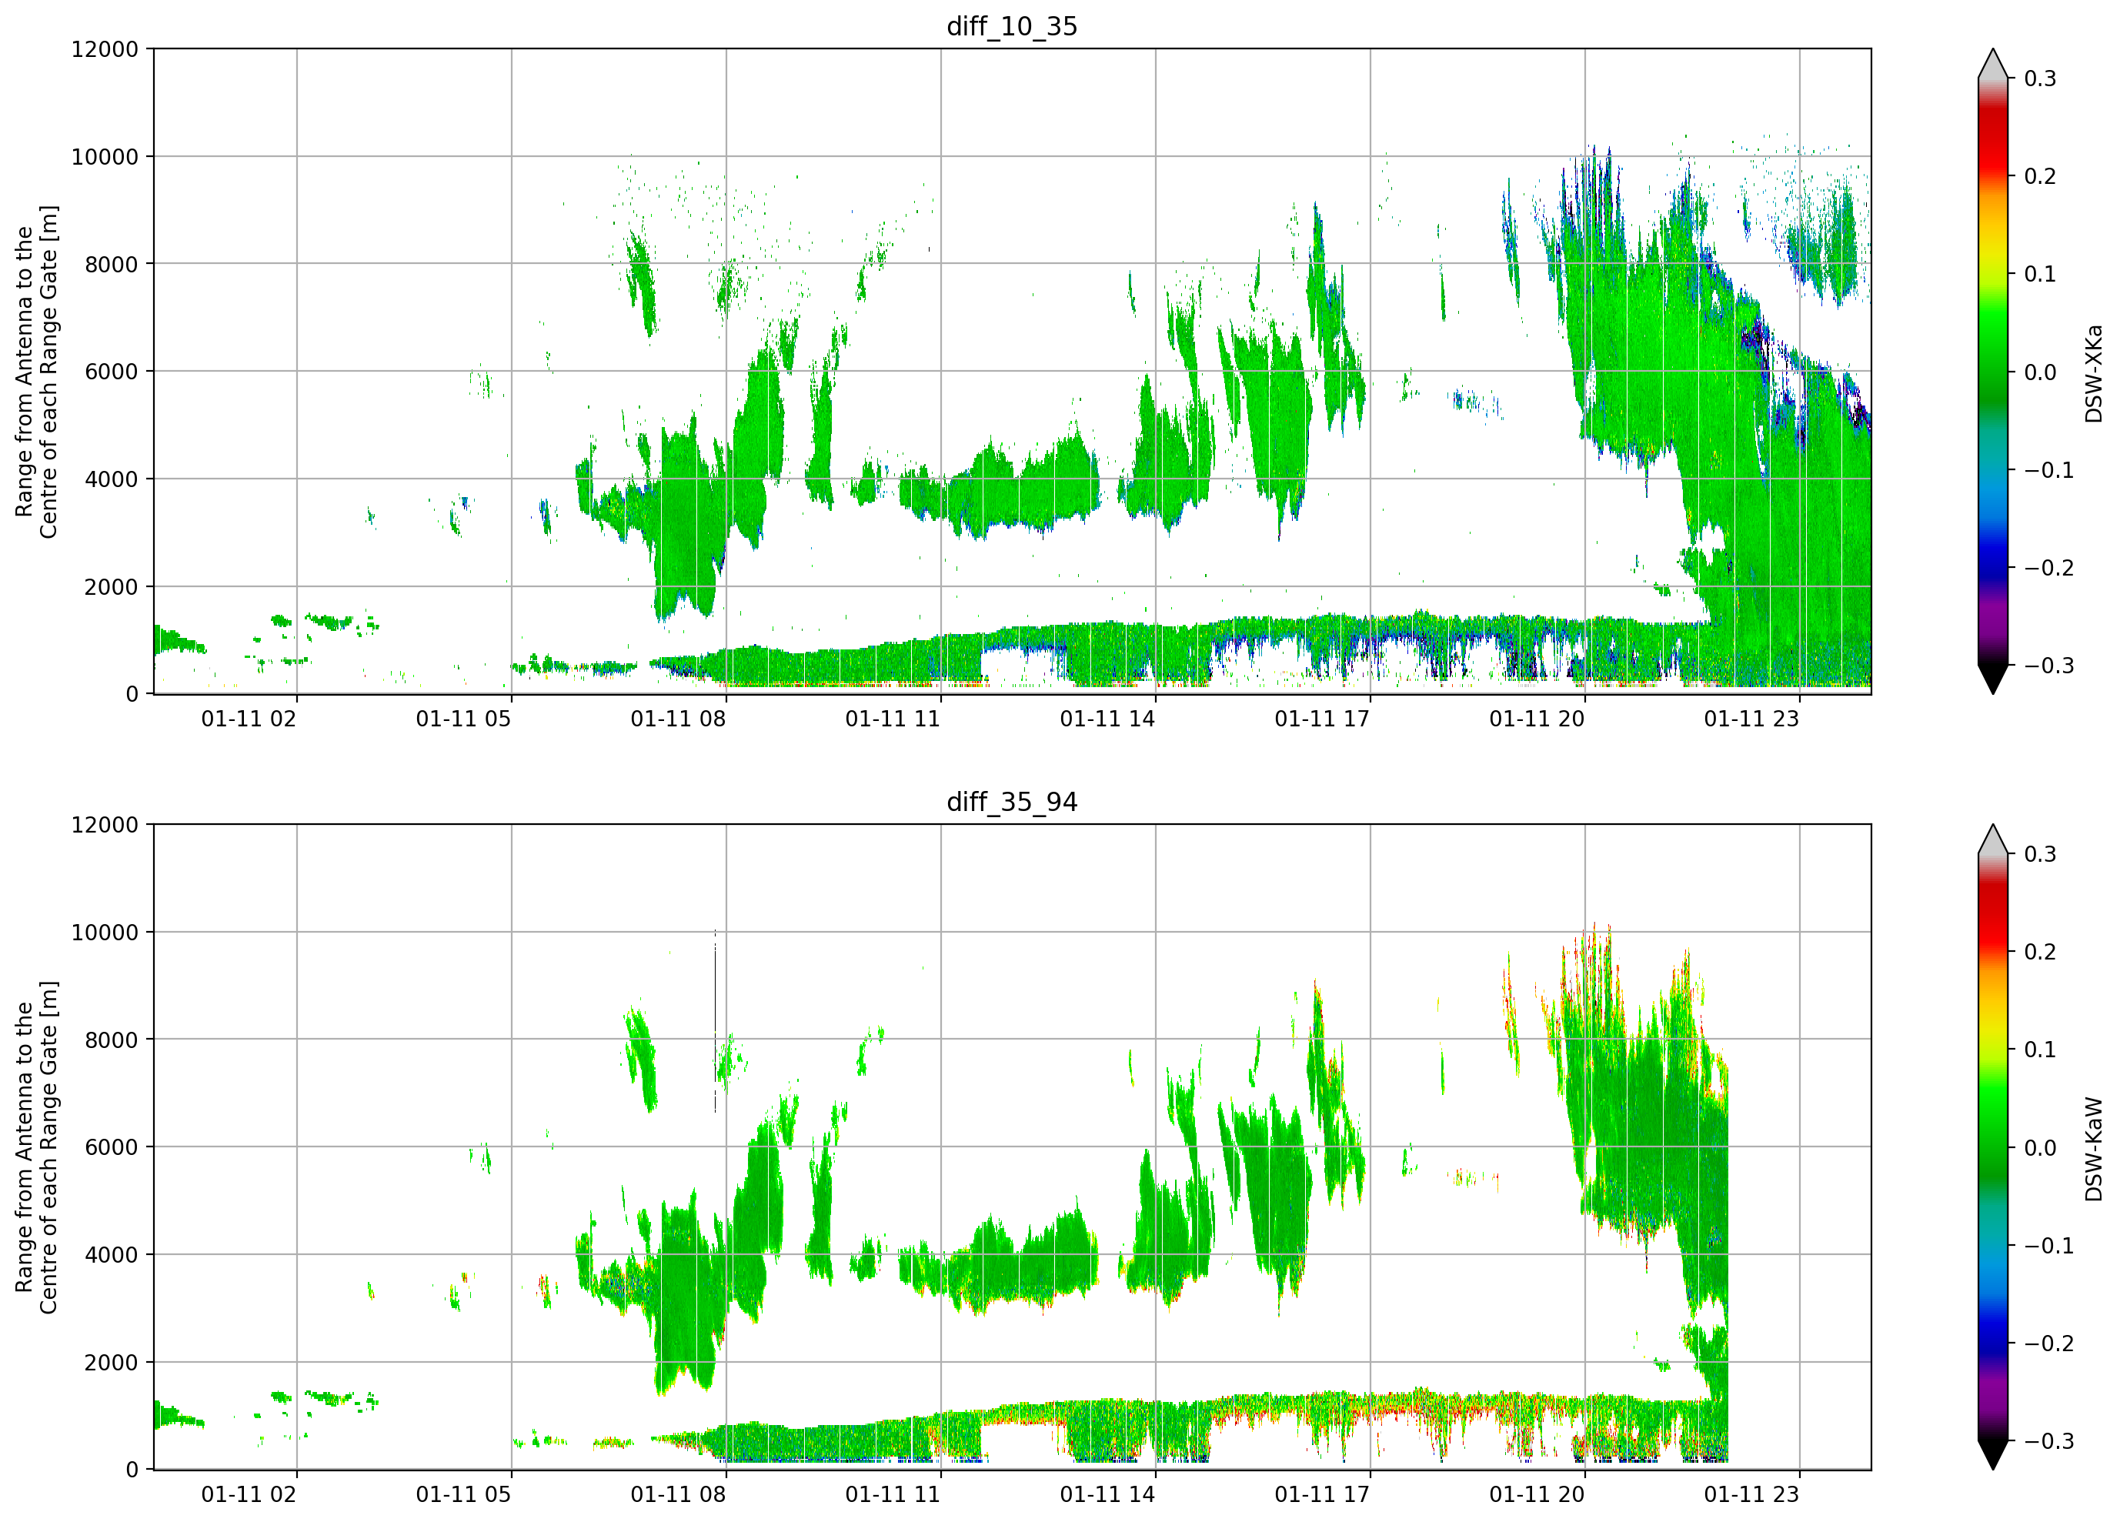Screen dimensions: 2120x1522
Task: Click the diff_35_94 heatmap plot area
Action: coord(1013,1147)
